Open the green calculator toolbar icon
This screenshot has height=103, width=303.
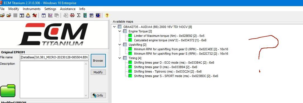click(x=85, y=15)
